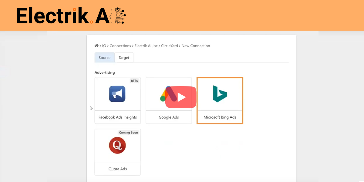Click the Coming Soon badge on Quora Ads
The width and height of the screenshot is (364, 182).
tap(128, 132)
